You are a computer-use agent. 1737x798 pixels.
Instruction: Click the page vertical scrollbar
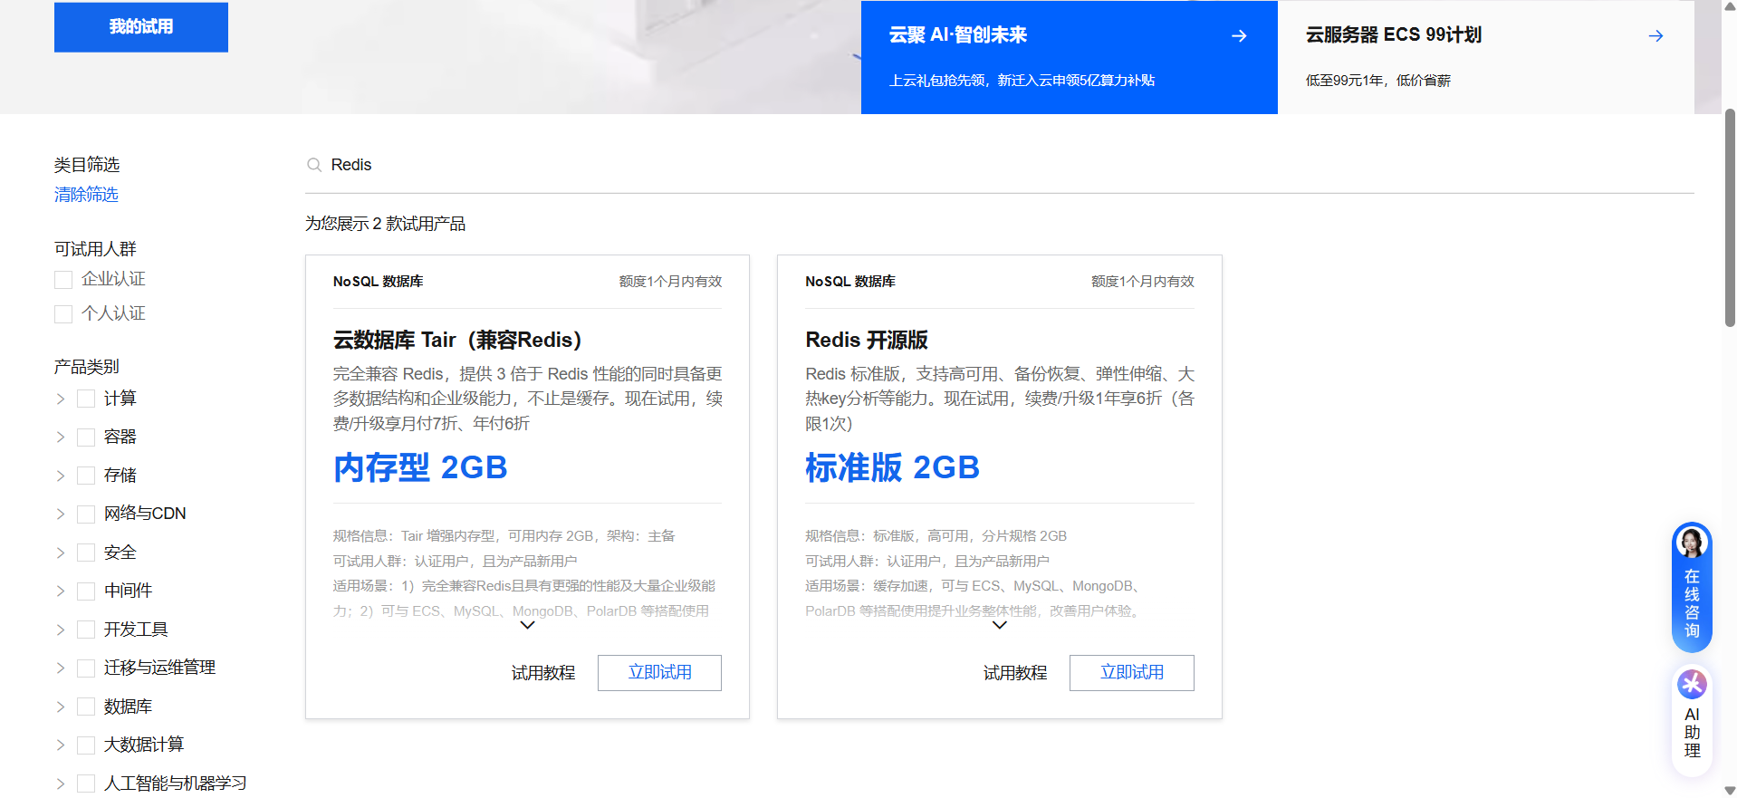point(1730,217)
